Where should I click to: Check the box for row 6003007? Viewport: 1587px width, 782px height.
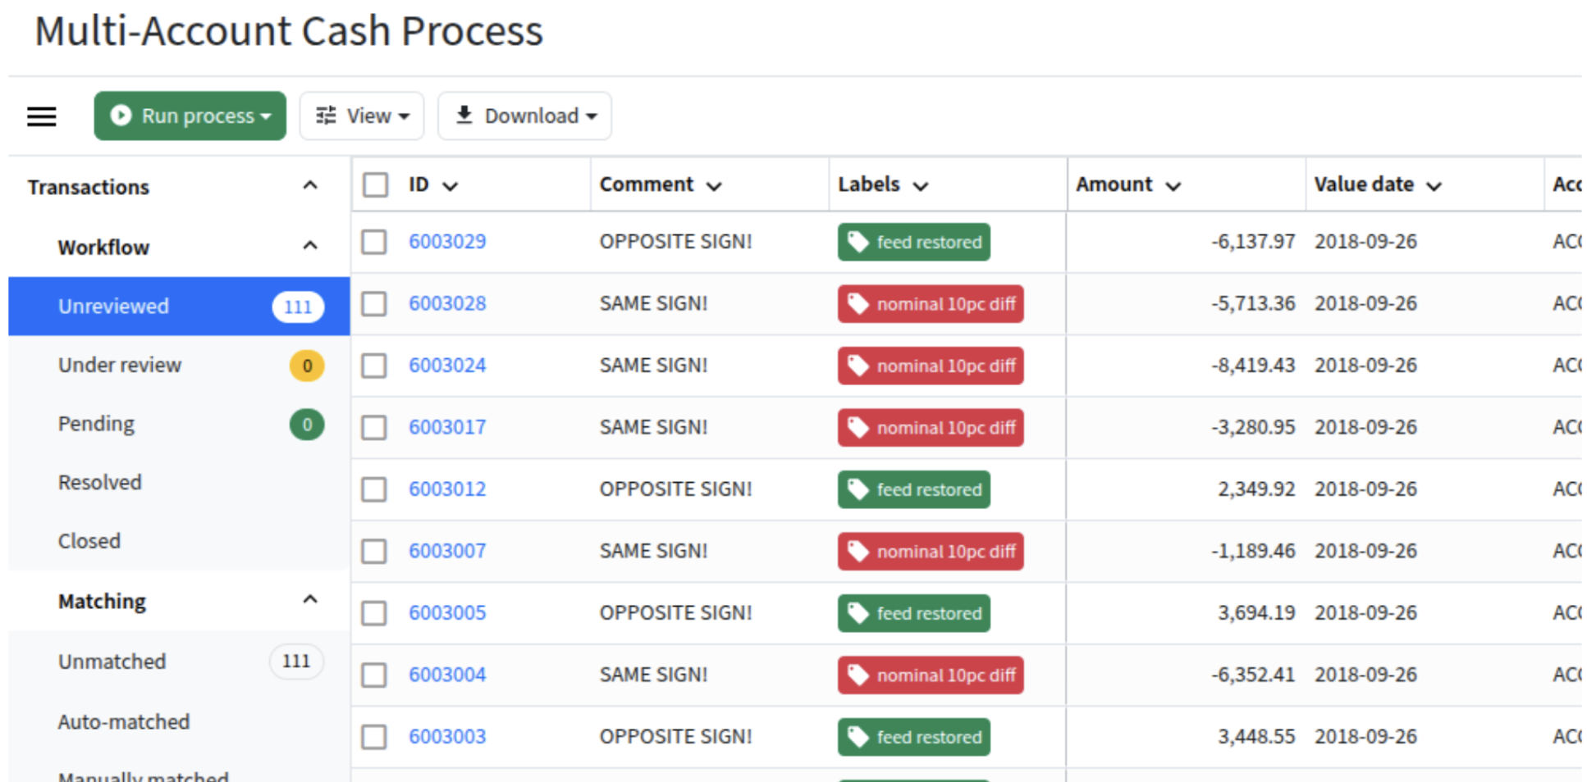[374, 551]
